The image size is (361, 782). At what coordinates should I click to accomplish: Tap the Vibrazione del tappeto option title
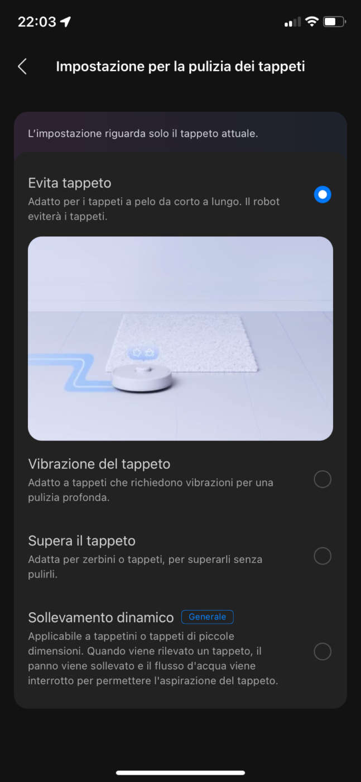[99, 464]
